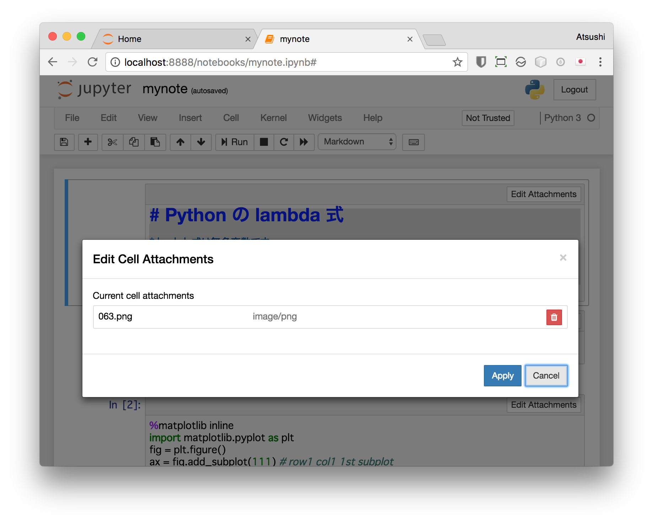Paste cells below icon
Image resolution: width=653 pixels, height=523 pixels.
coord(155,142)
